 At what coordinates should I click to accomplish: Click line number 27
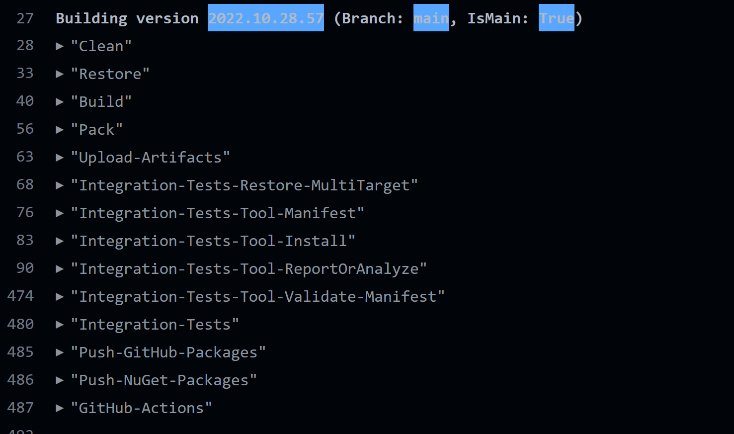click(25, 18)
